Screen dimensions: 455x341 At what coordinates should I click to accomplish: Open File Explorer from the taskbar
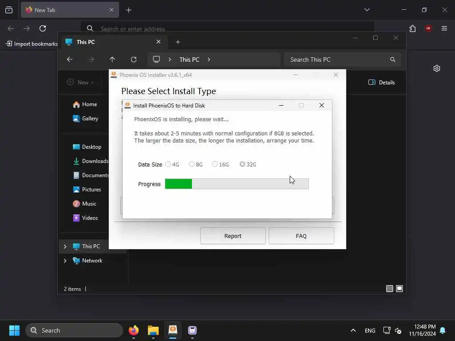pyautogui.click(x=153, y=330)
